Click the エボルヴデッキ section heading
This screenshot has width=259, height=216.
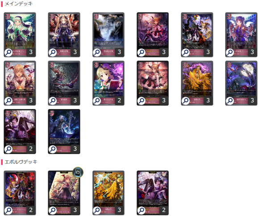[21, 162]
